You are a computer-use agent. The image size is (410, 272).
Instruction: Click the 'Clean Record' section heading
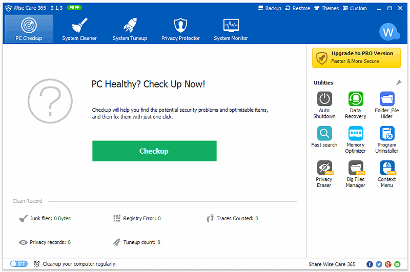tap(27, 201)
